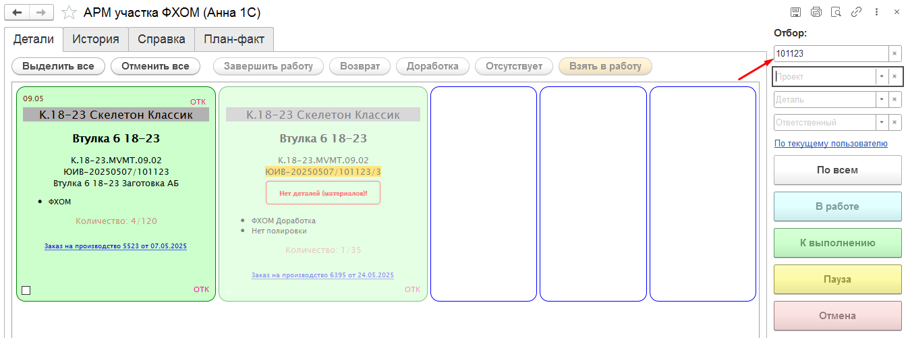This screenshot has height=338, width=908.
Task: Click the save diskette icon
Action: click(796, 12)
